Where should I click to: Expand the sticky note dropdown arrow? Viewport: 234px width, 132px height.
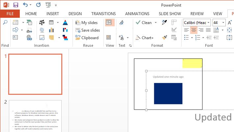tap(59, 38)
